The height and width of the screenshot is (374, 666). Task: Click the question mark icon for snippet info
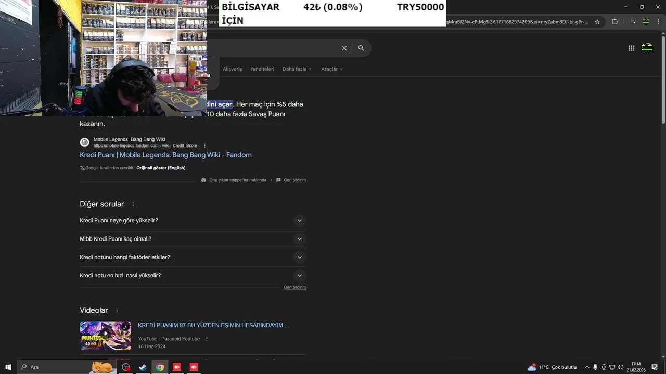coord(203,180)
